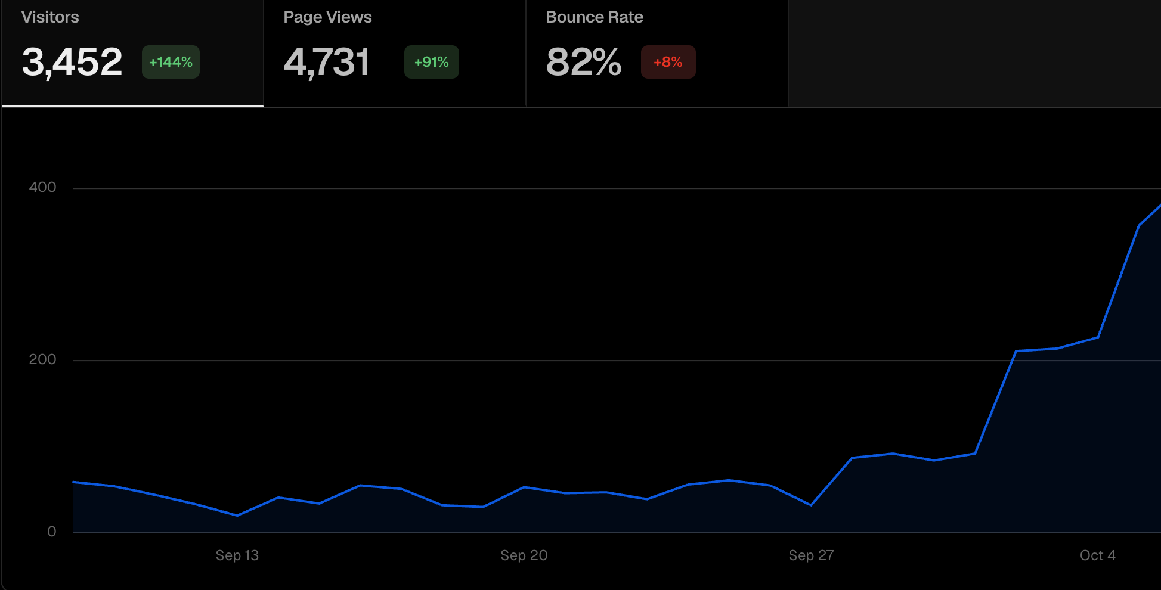Click the Sep 27 axis label
The width and height of the screenshot is (1161, 590).
click(811, 555)
